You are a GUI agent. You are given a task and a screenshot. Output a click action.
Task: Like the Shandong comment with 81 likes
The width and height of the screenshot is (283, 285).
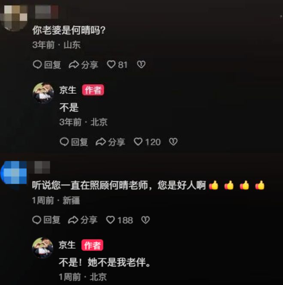(x=117, y=65)
